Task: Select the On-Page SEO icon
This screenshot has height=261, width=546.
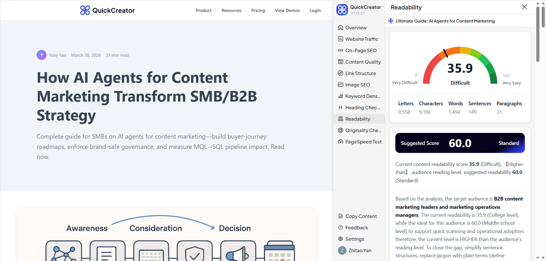Action: 340,50
